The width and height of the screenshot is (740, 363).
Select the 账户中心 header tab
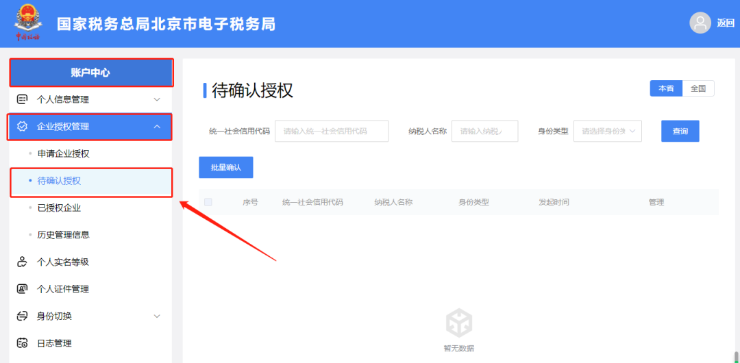(x=91, y=73)
